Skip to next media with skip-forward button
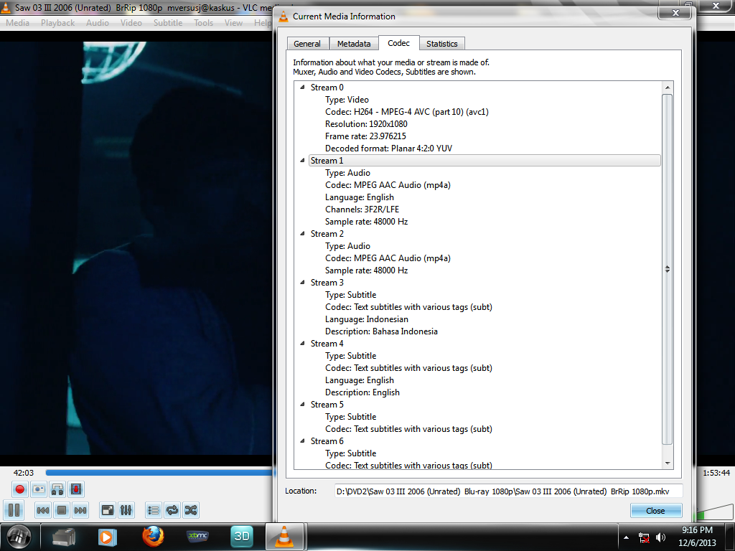This screenshot has width=735, height=551. pos(80,510)
